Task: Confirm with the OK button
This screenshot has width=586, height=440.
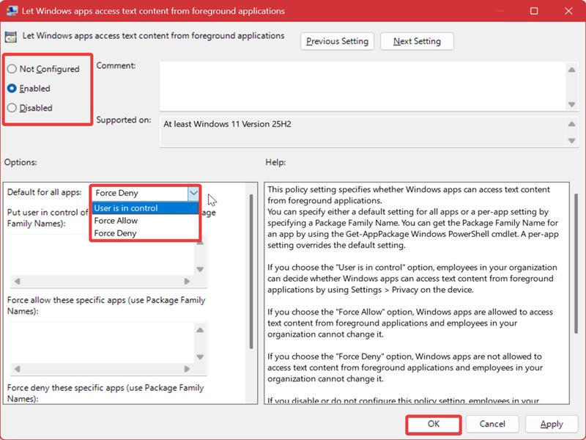Action: (x=434, y=424)
